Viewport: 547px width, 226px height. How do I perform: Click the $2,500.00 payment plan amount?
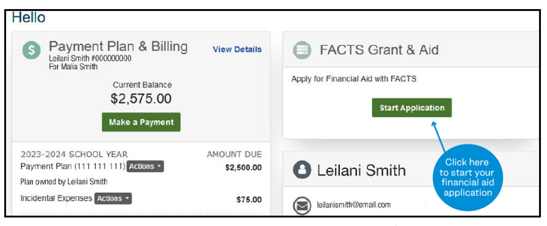(243, 167)
